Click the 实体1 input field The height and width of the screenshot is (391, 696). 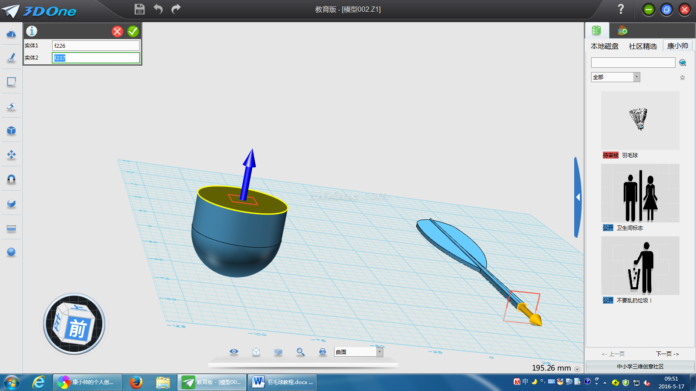96,46
